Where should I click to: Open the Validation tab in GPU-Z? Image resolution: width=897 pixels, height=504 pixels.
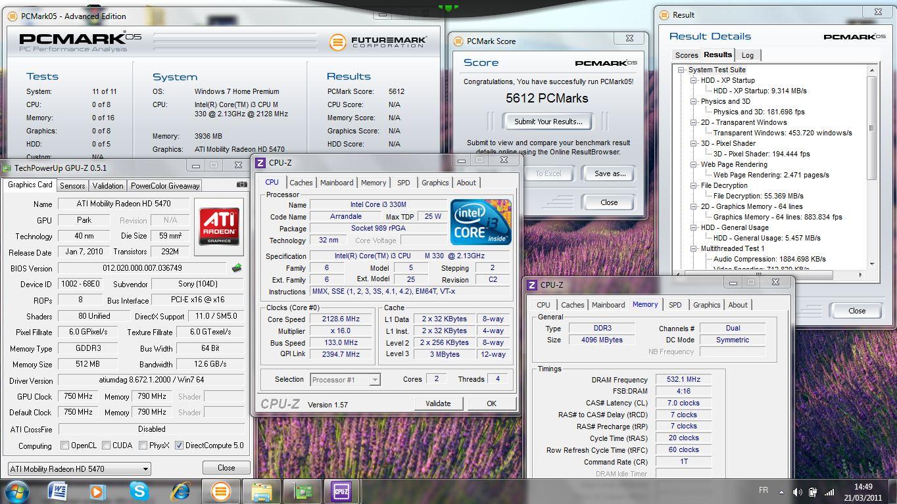point(108,186)
